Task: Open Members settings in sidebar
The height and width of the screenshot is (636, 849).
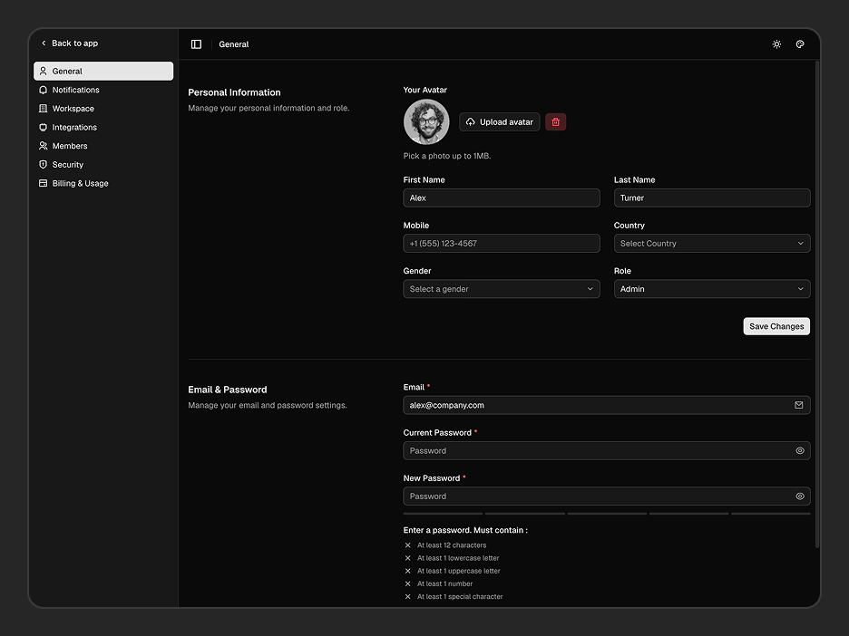Action: pyautogui.click(x=103, y=146)
